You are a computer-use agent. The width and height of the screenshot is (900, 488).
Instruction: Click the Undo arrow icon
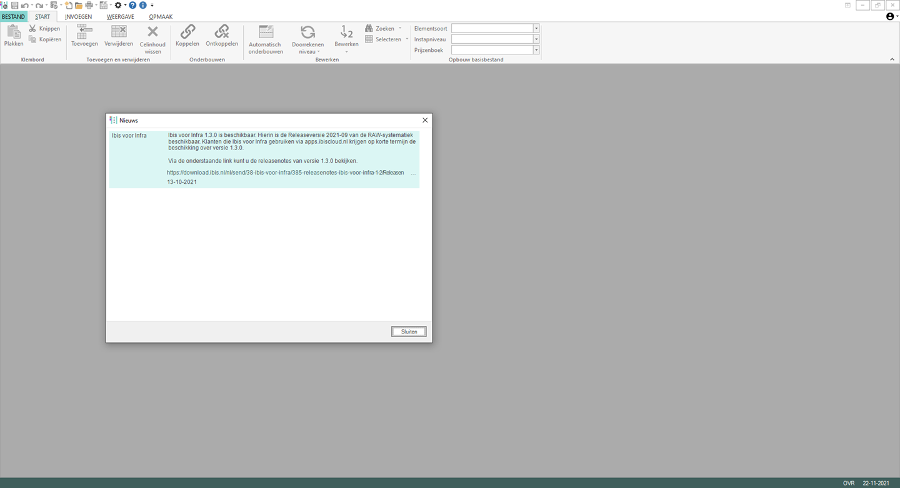[x=24, y=5]
